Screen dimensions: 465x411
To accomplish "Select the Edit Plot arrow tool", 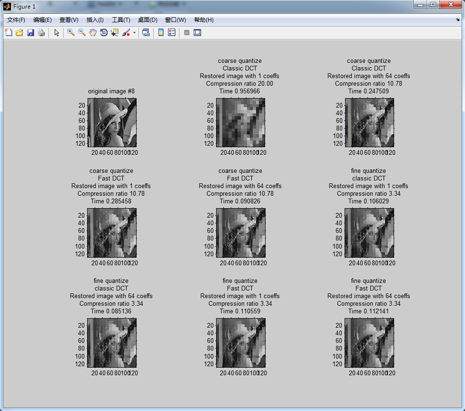I will [x=57, y=33].
